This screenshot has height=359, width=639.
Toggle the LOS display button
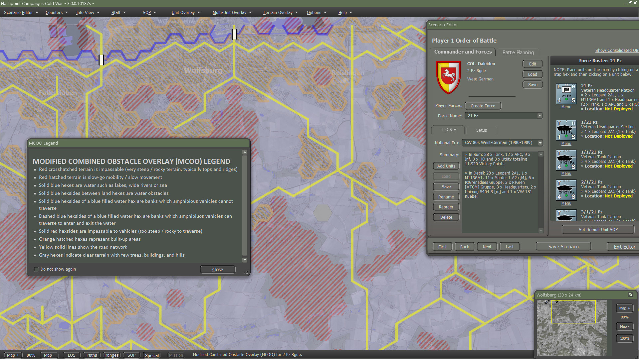tap(72, 355)
